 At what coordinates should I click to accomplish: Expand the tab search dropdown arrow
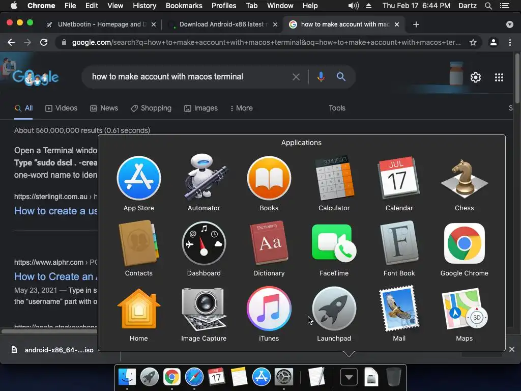509,24
